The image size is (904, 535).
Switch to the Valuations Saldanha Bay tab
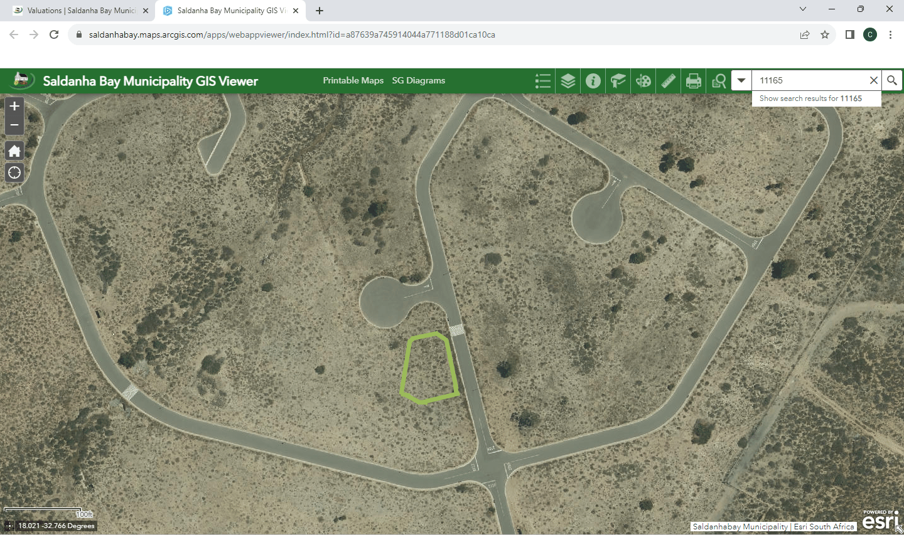(x=82, y=11)
